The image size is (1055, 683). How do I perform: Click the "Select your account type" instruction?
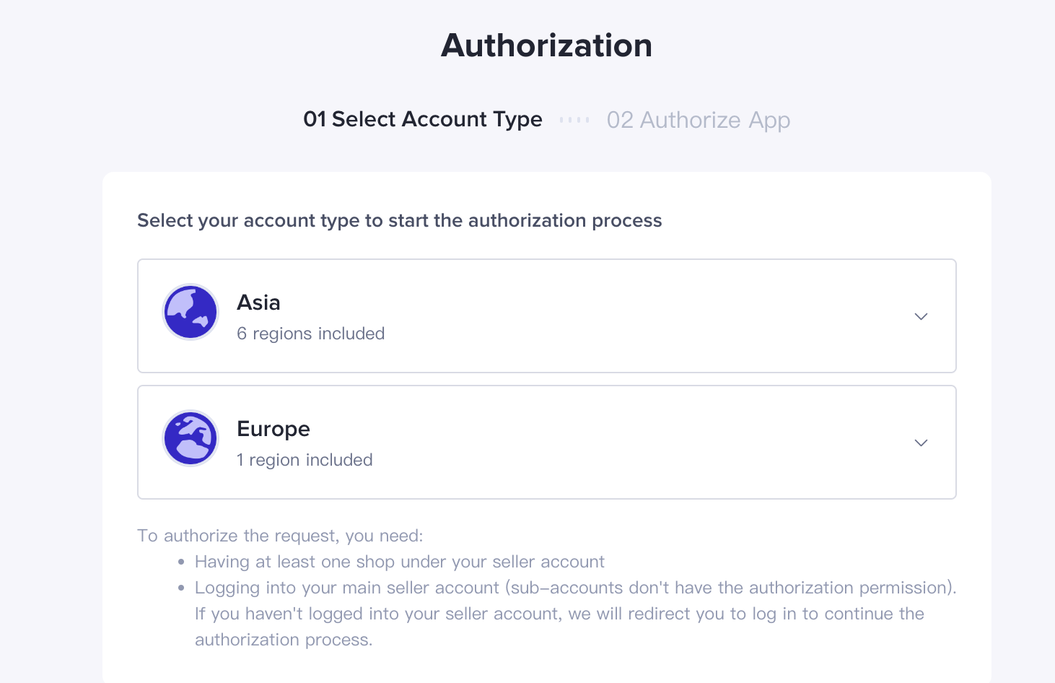399,220
